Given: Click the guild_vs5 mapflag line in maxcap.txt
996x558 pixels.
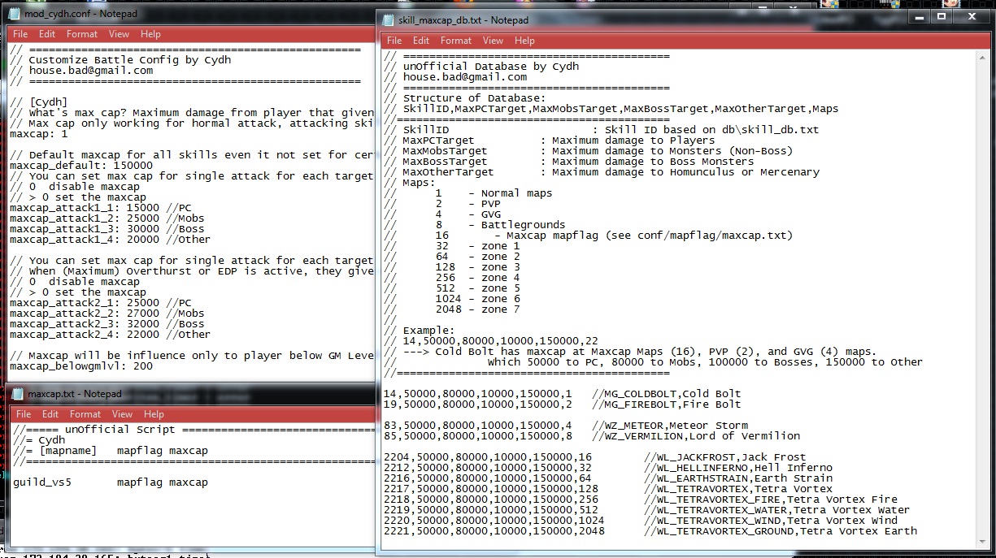Looking at the screenshot, I should 110,482.
